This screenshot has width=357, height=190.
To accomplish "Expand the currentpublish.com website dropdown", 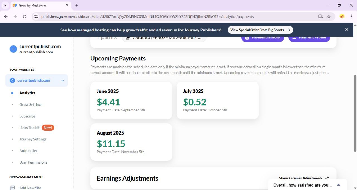I will (x=63, y=81).
